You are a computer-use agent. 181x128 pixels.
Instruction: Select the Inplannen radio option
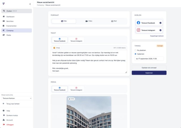pos(135,54)
